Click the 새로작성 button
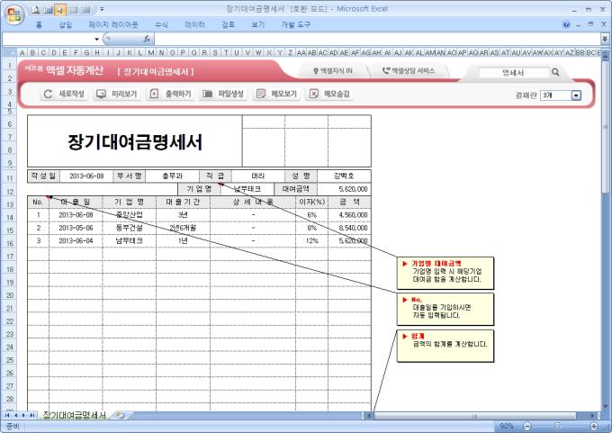The width and height of the screenshot is (612, 433). 65,94
